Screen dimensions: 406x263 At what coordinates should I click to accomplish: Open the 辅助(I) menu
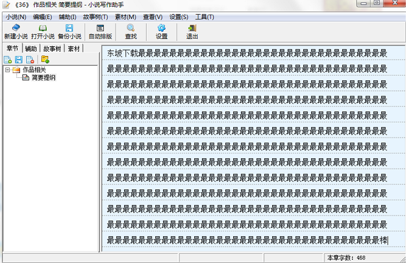68,17
